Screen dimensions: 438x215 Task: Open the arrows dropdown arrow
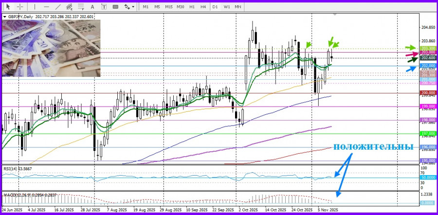click(133, 7)
